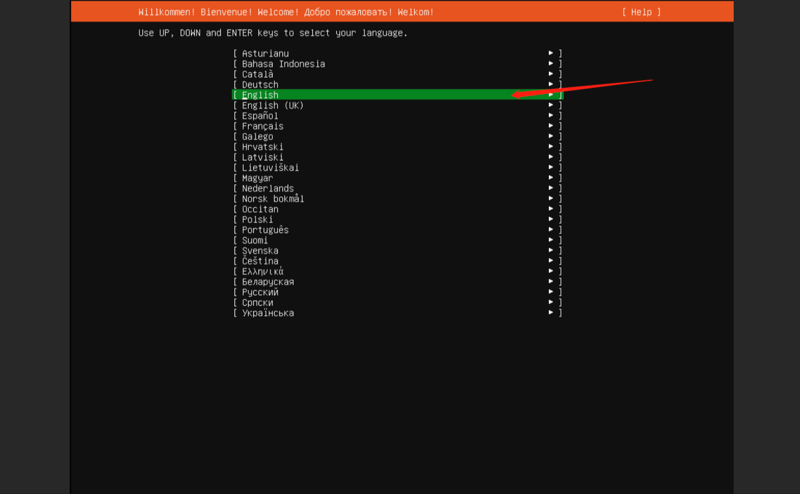Image resolution: width=800 pixels, height=494 pixels.
Task: Pick Magyar from the language list
Action: coord(398,178)
